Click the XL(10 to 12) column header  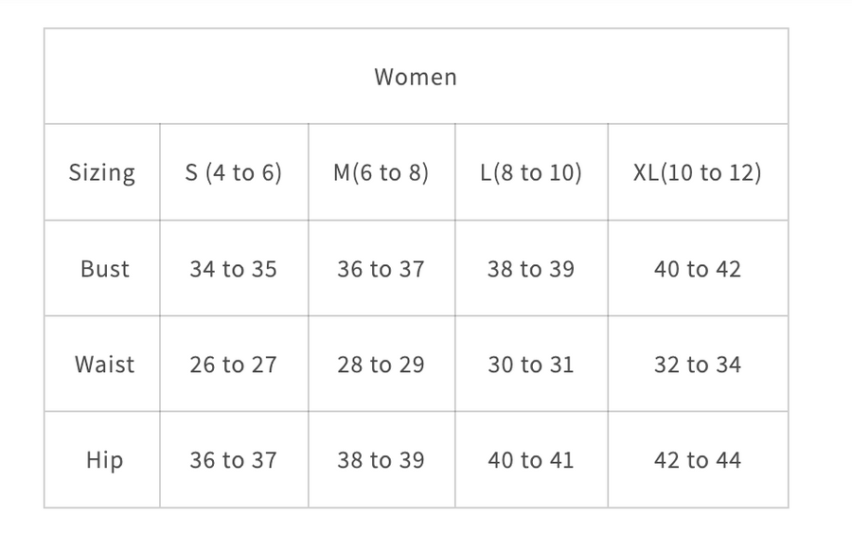coord(697,172)
